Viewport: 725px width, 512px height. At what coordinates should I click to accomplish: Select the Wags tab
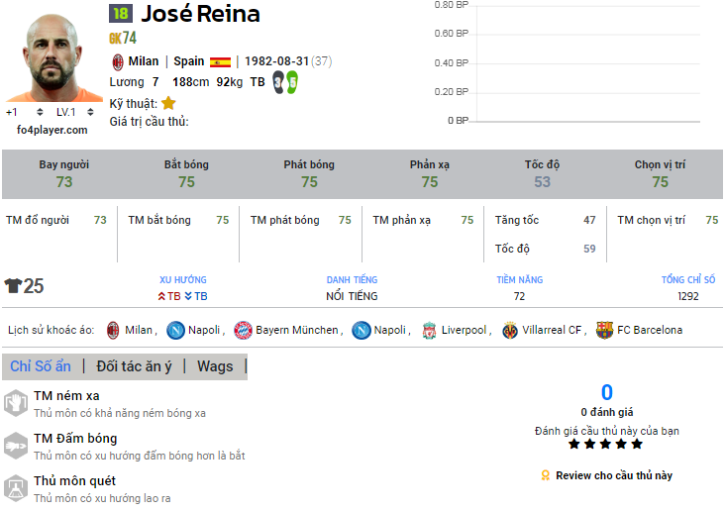[215, 366]
